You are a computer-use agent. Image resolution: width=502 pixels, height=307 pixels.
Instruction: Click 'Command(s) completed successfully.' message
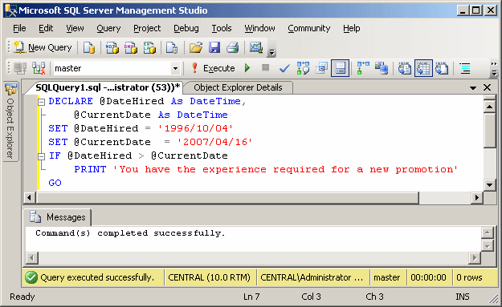pos(130,233)
